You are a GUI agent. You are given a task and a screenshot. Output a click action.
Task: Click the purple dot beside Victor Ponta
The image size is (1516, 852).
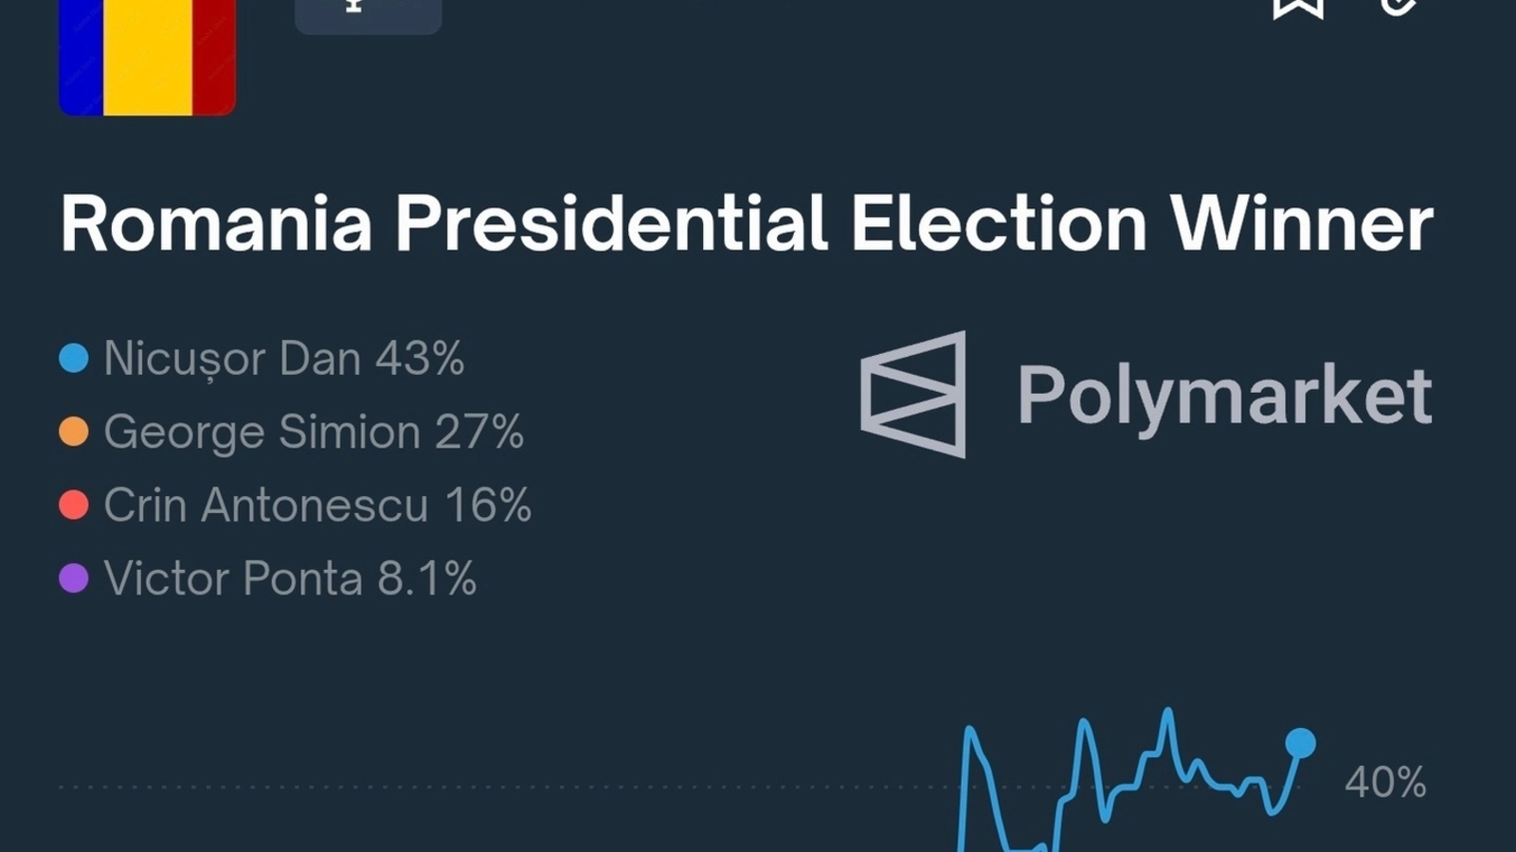(x=74, y=577)
